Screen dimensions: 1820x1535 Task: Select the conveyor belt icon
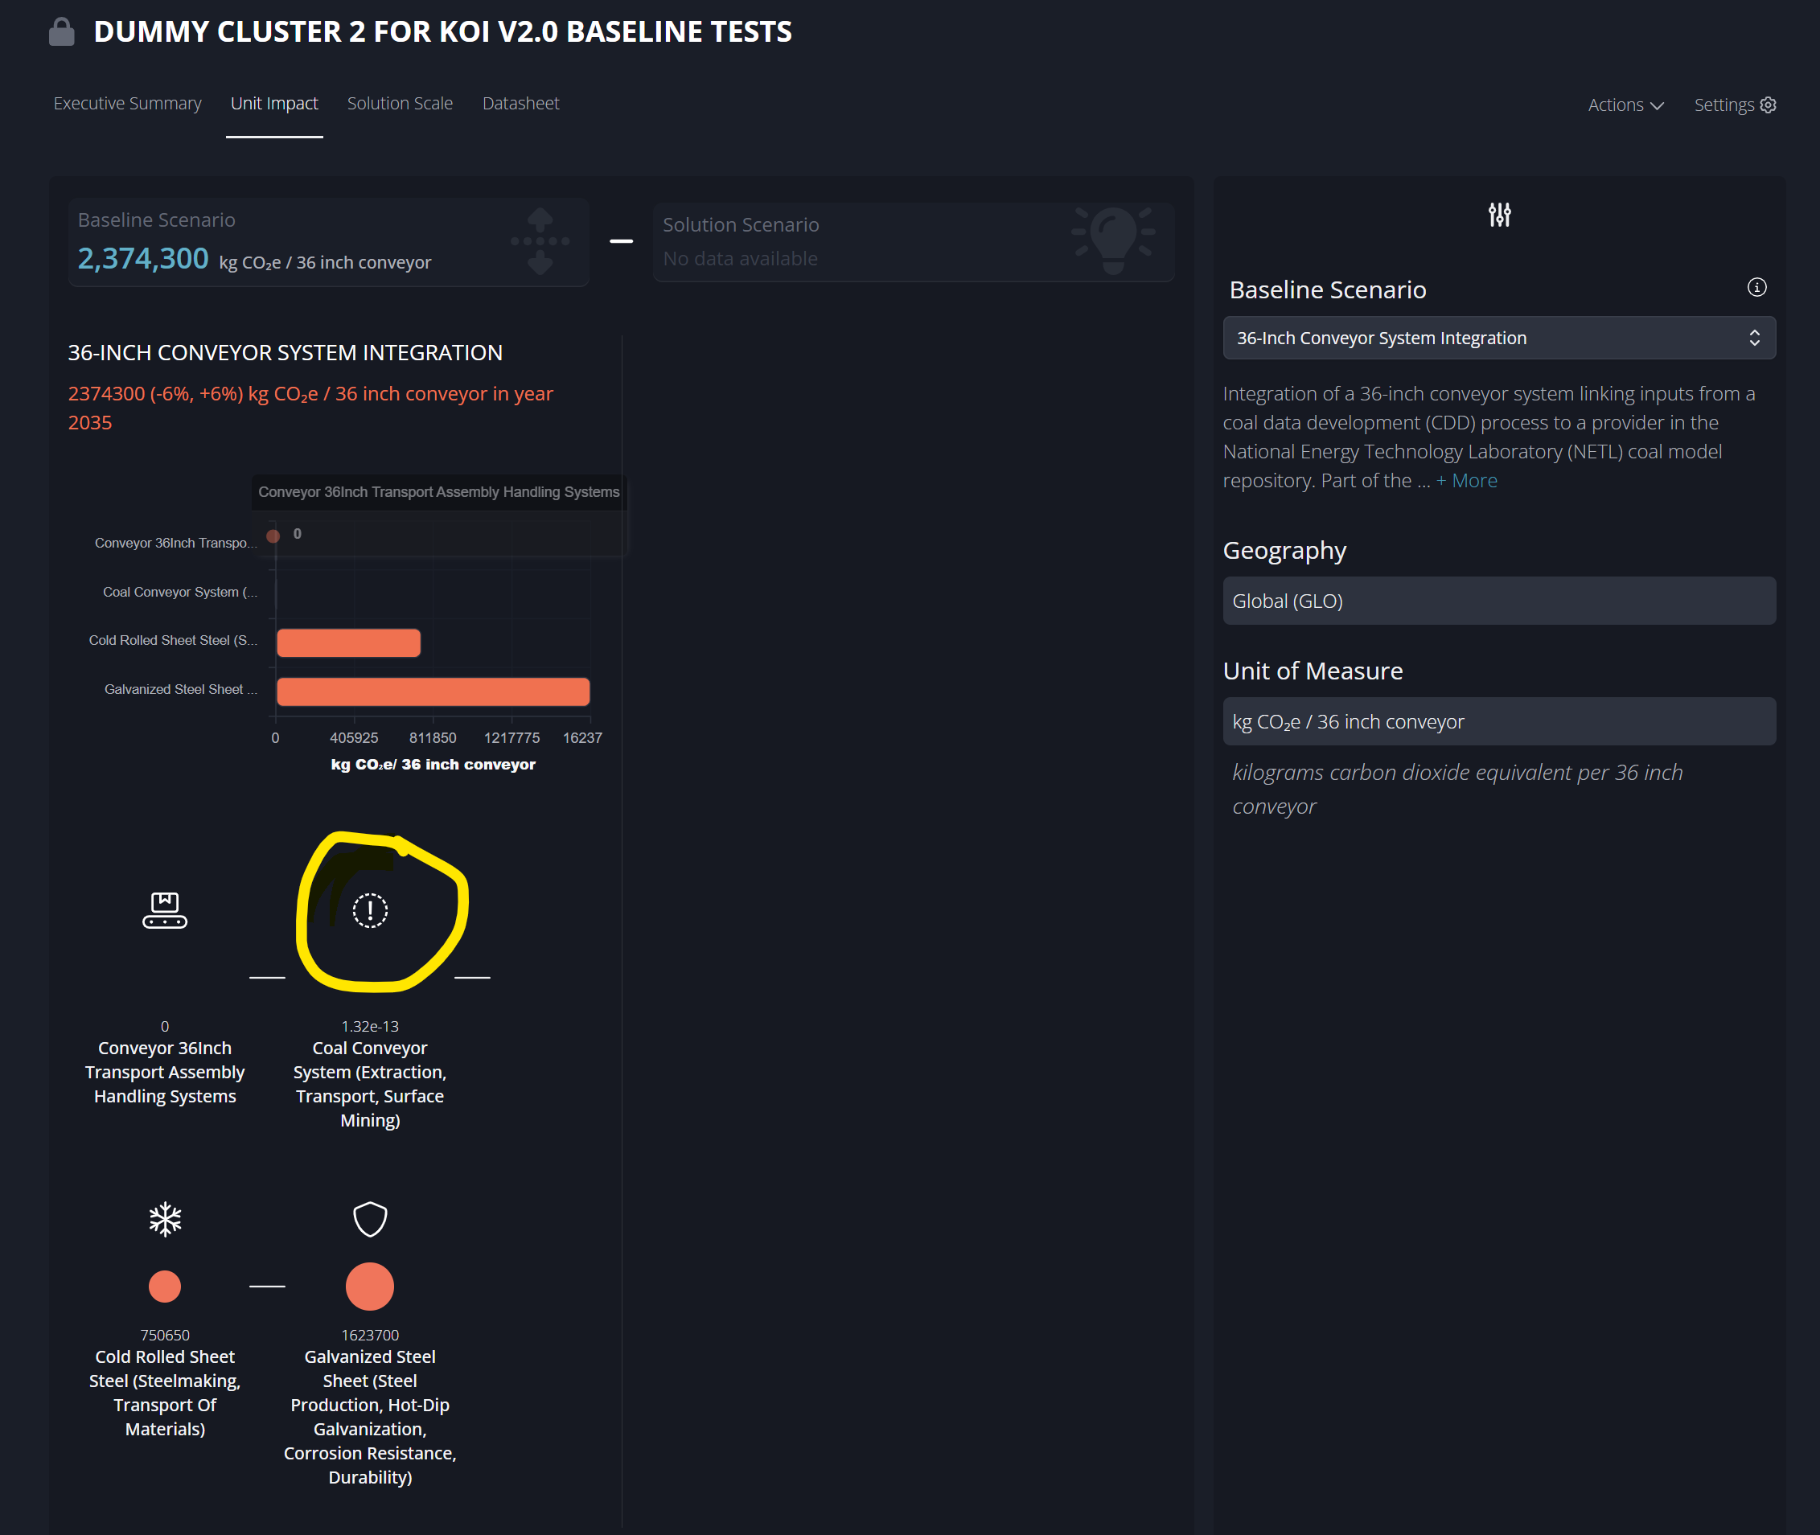pos(165,910)
